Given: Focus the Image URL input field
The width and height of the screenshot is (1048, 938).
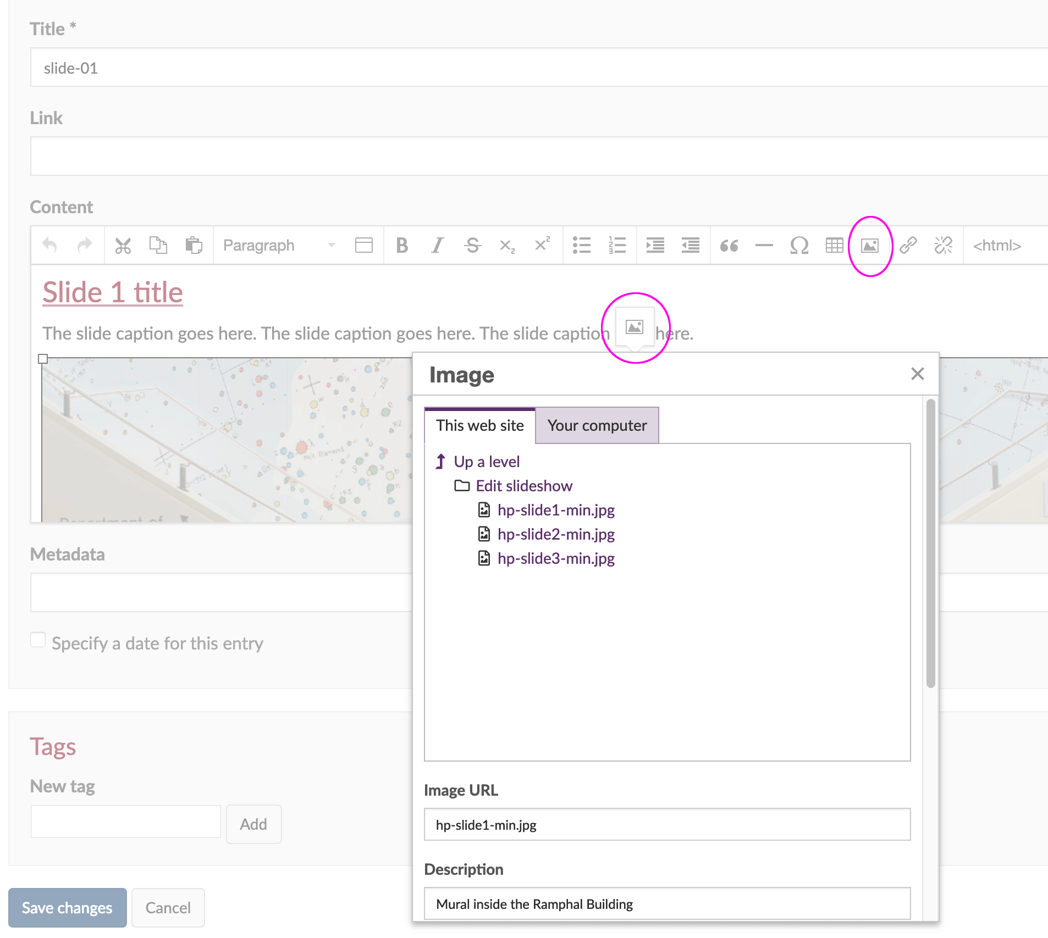Looking at the screenshot, I should pyautogui.click(x=667, y=824).
